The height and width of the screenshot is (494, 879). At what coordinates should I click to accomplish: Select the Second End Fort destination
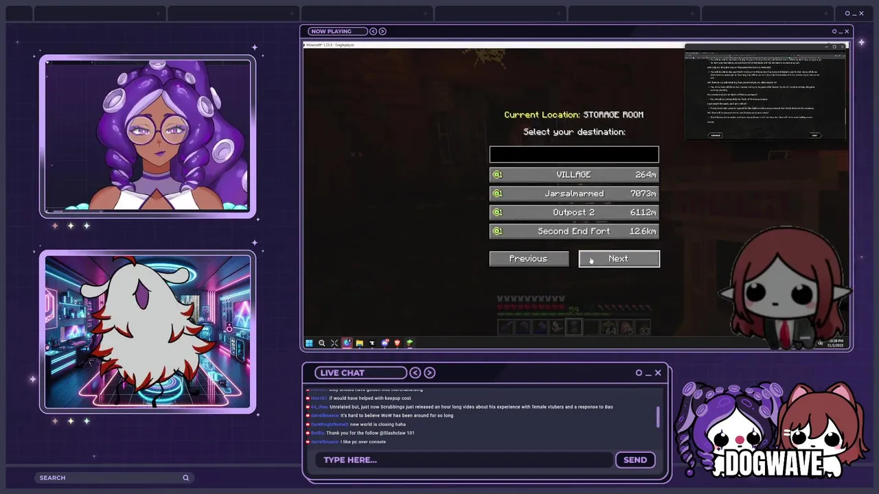[x=574, y=231]
